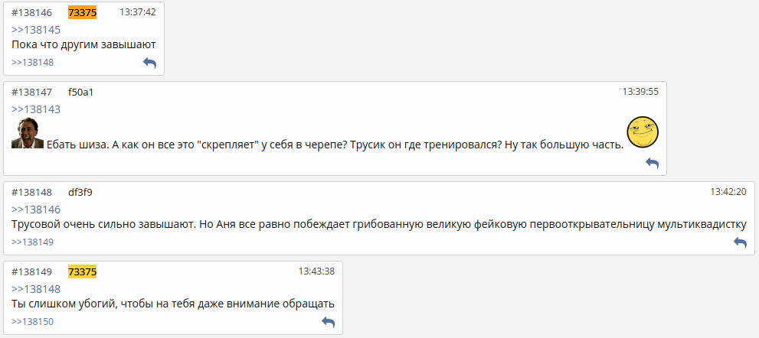Click reply arrow in post #138148
759x338 pixels.
[740, 242]
